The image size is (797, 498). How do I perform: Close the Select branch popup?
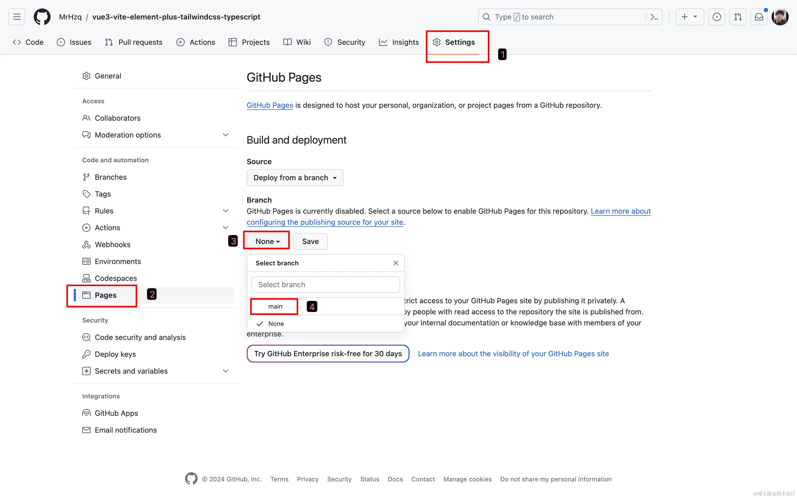pyautogui.click(x=396, y=263)
